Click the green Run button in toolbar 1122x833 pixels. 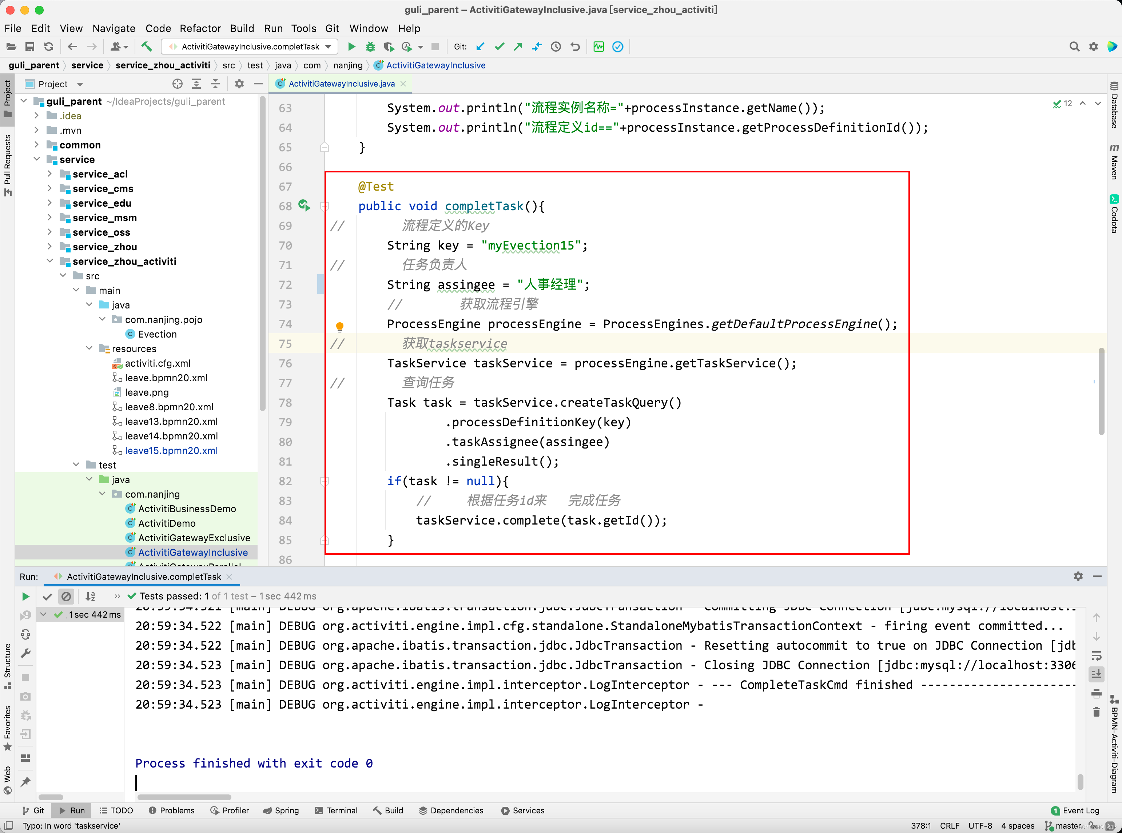351,47
